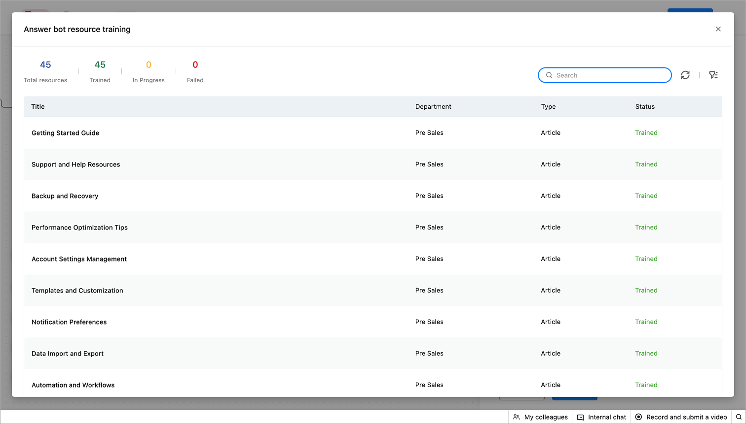This screenshot has width=746, height=424.
Task: Select Performance Optimization Tips row
Action: 373,228
